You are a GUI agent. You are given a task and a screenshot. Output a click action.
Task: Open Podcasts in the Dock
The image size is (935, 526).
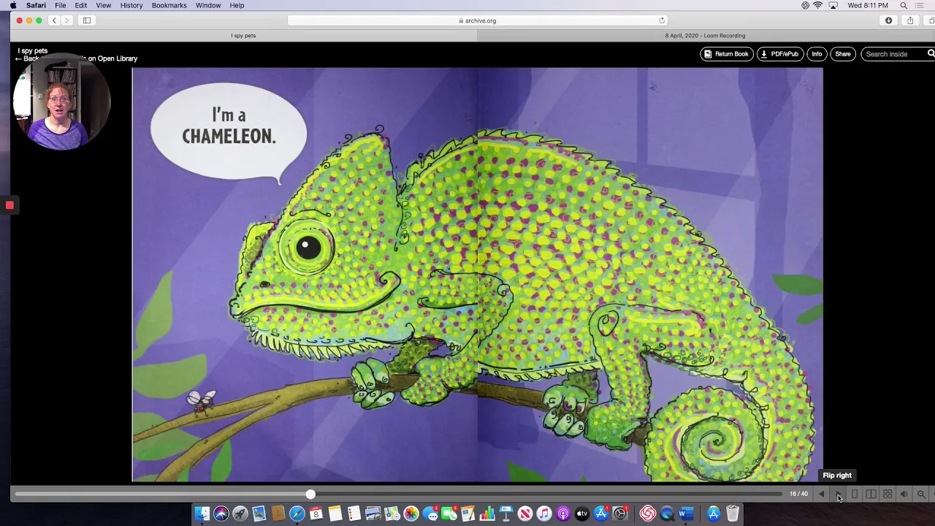point(563,514)
